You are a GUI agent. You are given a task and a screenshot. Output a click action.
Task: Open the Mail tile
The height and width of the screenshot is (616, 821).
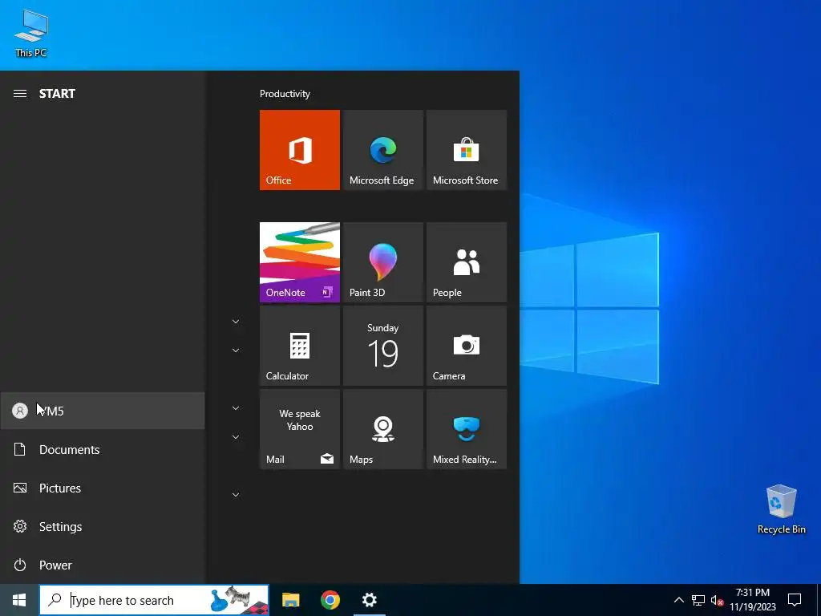pos(300,429)
